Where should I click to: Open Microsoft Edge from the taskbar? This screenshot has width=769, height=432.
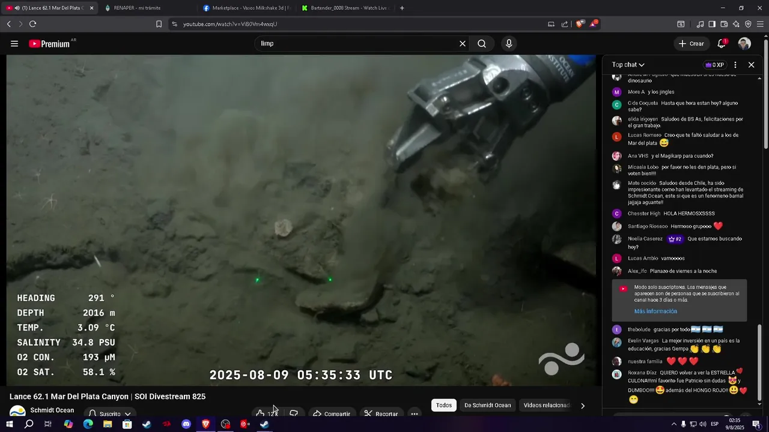pos(88,424)
